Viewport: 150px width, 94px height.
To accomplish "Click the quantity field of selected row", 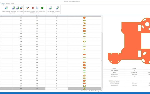I will point(56,89).
